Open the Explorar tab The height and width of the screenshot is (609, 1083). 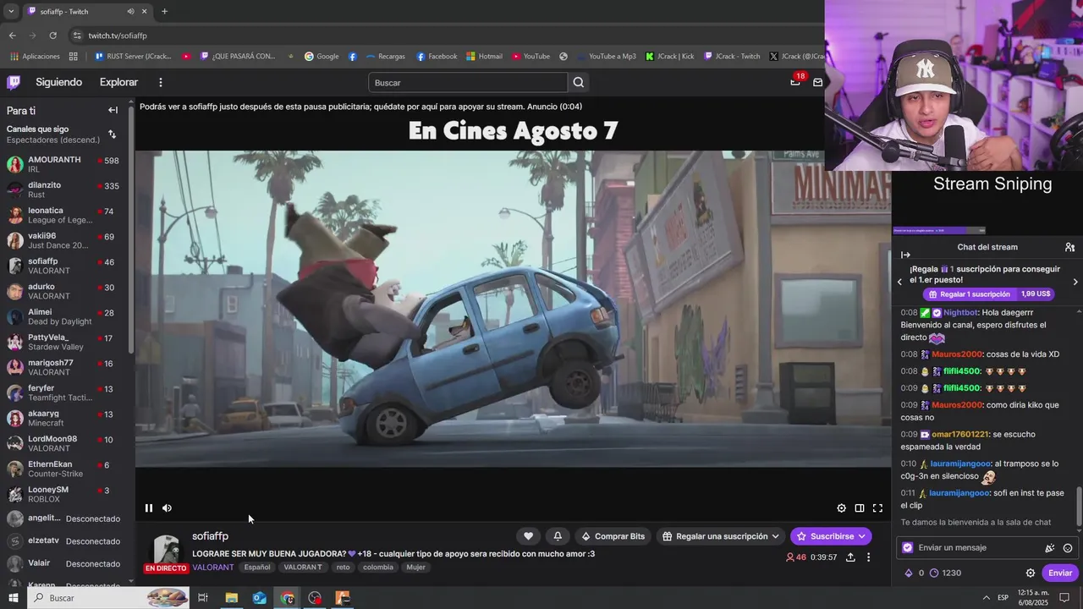[x=118, y=82]
